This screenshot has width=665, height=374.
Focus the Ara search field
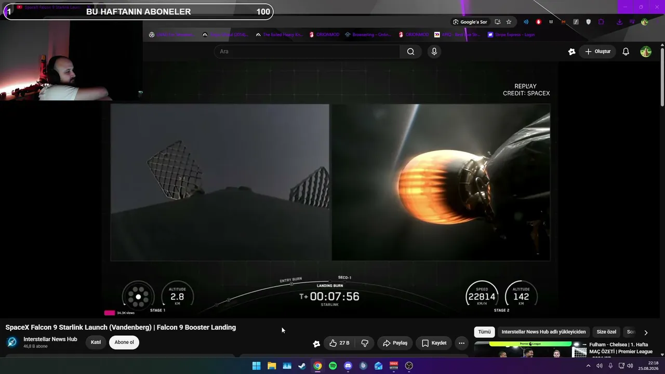307,51
